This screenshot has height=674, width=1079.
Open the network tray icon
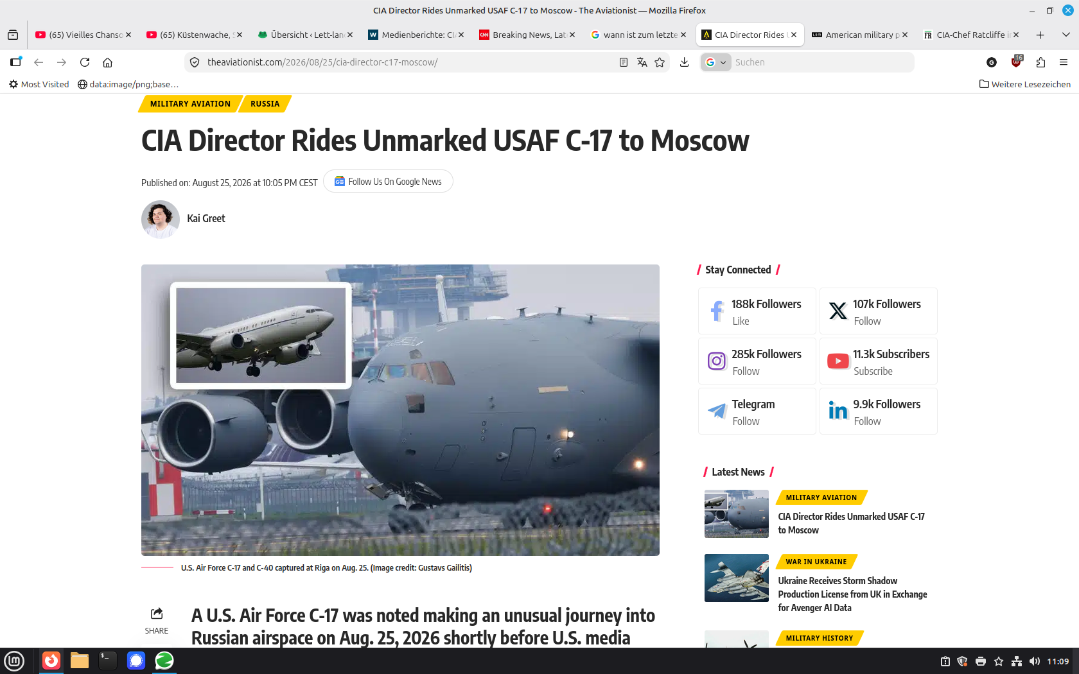(x=1016, y=661)
